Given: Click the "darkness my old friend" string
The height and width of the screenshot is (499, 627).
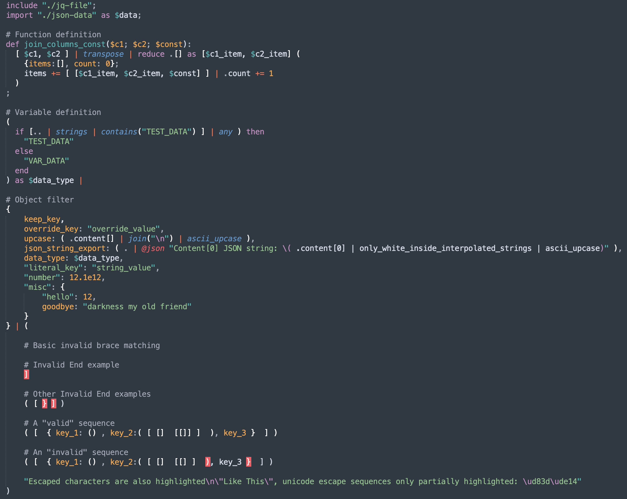Looking at the screenshot, I should [137, 307].
